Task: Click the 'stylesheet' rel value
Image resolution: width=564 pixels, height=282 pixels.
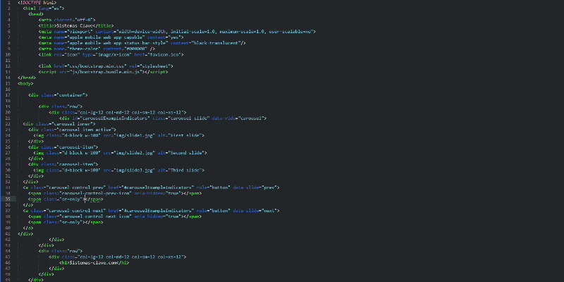Action: pos(155,66)
